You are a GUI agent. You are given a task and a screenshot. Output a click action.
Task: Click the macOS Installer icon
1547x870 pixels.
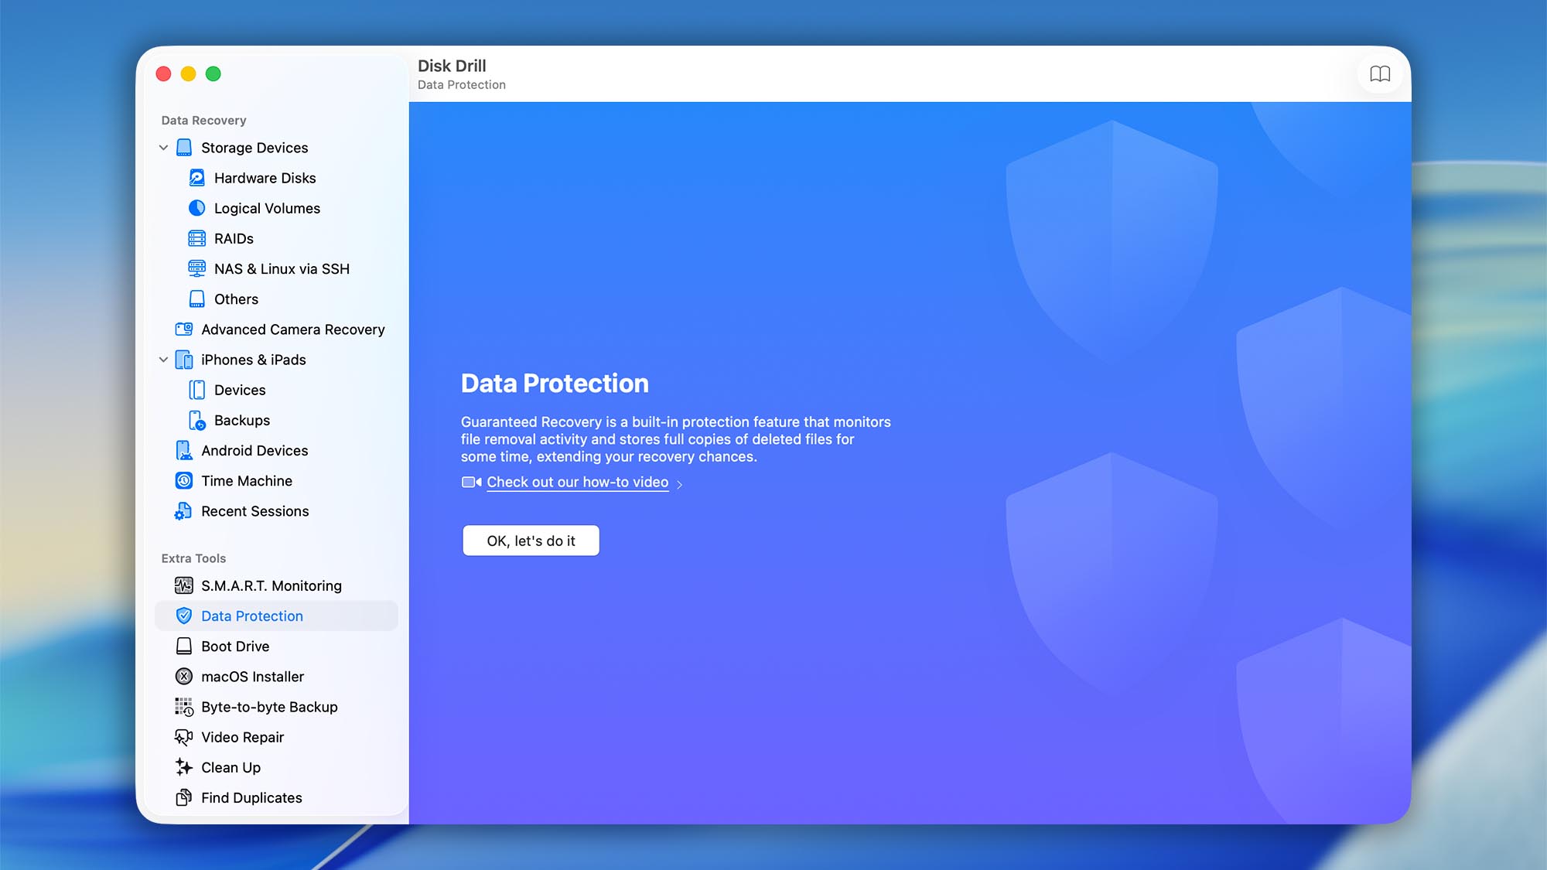[184, 677]
